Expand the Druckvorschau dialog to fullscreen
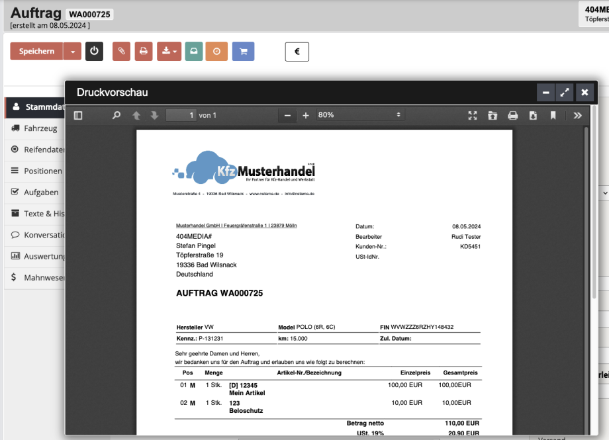Viewport: 609px width, 440px height. click(x=565, y=93)
